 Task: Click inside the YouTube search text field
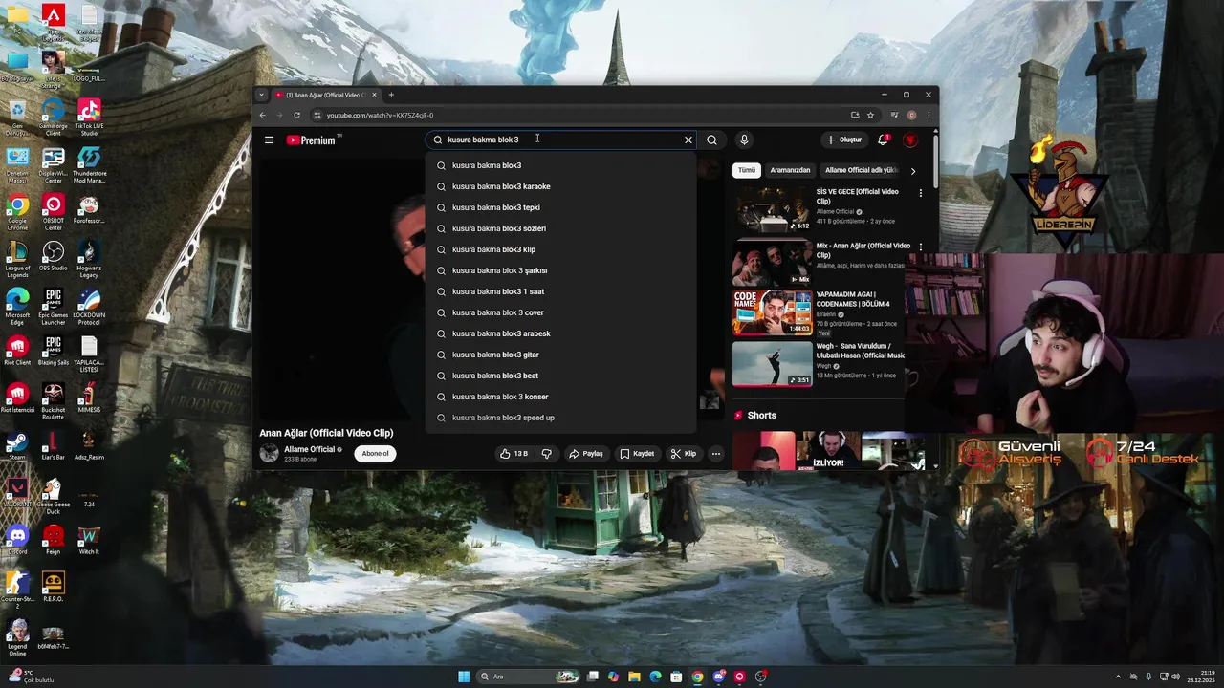click(x=559, y=140)
